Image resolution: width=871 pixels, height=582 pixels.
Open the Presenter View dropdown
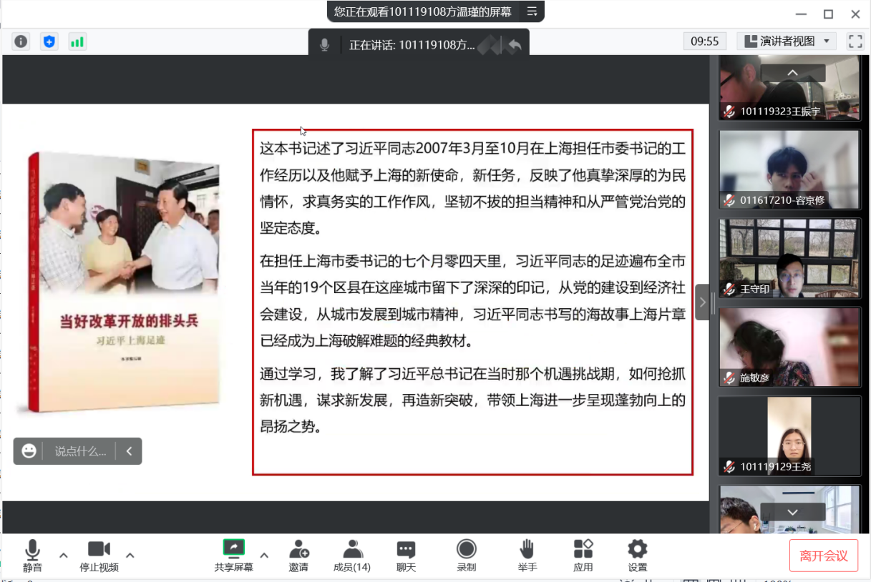point(787,41)
